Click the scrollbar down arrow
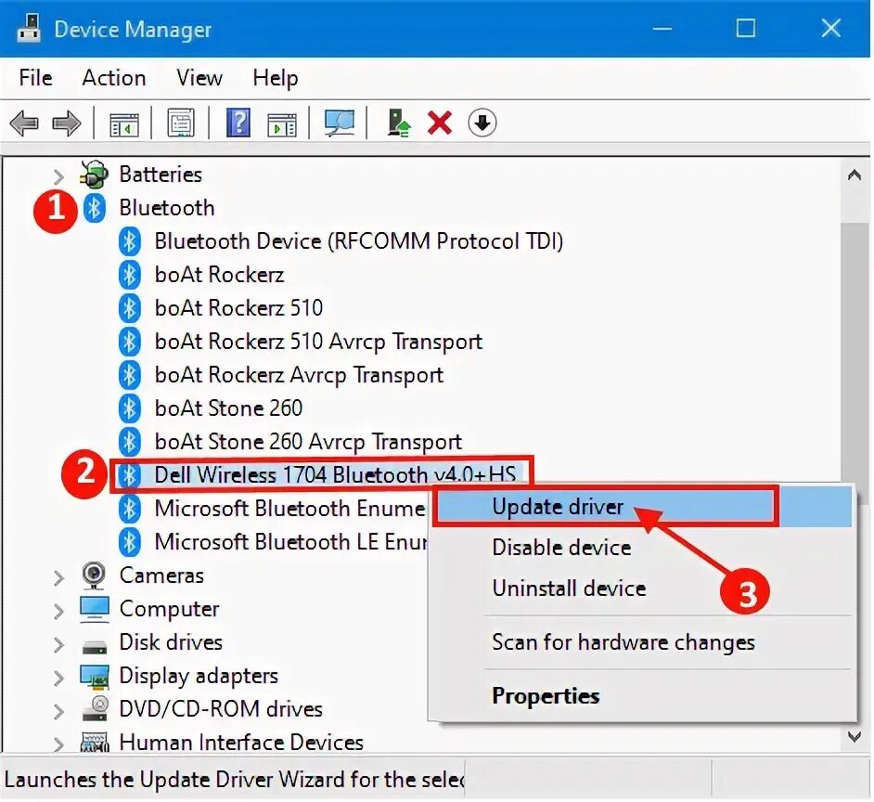 (854, 737)
